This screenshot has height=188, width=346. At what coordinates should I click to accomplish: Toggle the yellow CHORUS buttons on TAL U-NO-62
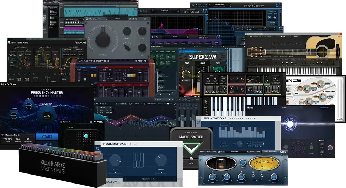(x=93, y=75)
